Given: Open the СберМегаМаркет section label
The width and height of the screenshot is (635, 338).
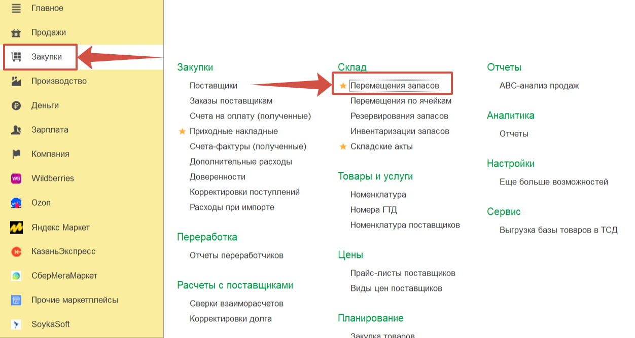Looking at the screenshot, I should coord(64,276).
